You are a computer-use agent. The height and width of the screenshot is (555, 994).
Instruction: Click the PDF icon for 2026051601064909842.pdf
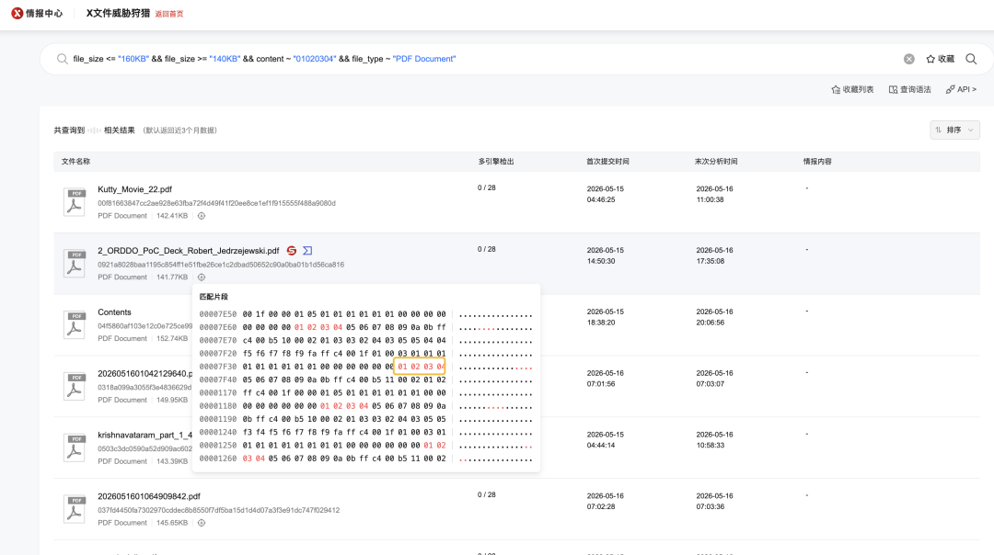[x=75, y=509]
